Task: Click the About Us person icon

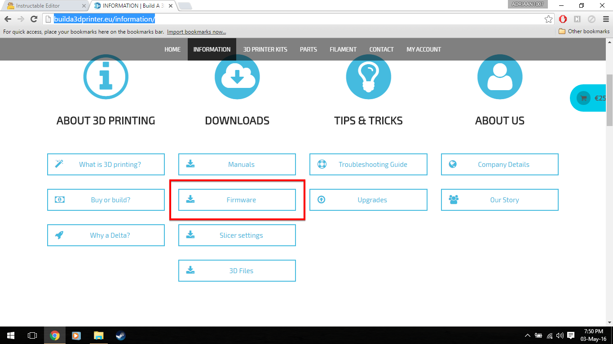Action: [500, 77]
